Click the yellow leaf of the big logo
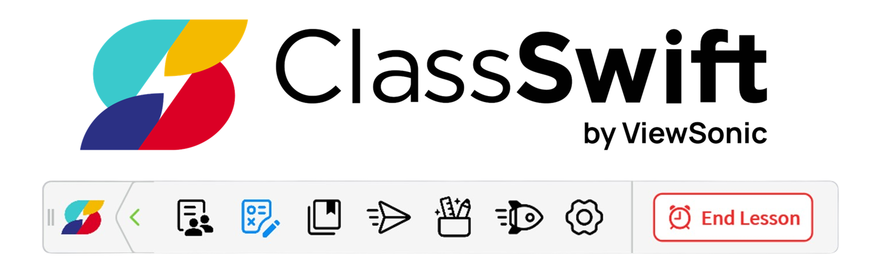 [205, 47]
